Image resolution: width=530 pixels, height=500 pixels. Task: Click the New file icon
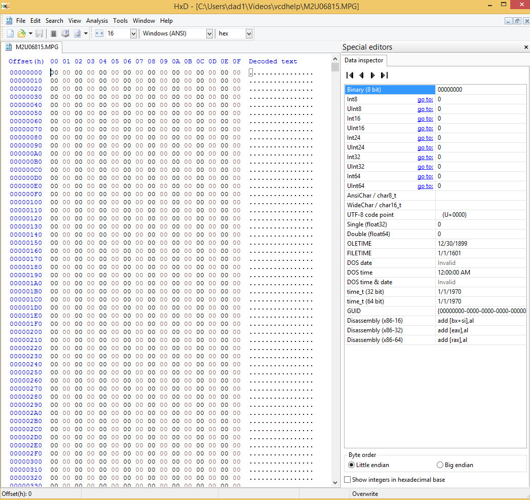[10, 33]
